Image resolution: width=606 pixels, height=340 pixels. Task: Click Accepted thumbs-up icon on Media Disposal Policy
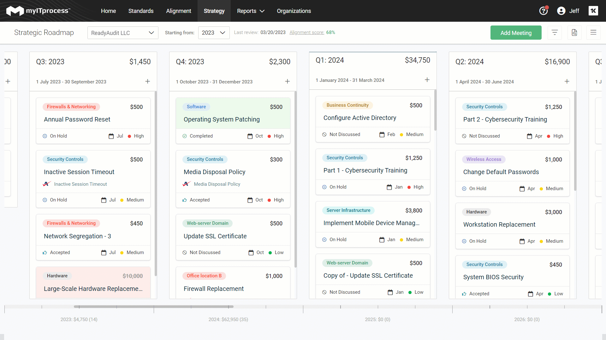185,200
